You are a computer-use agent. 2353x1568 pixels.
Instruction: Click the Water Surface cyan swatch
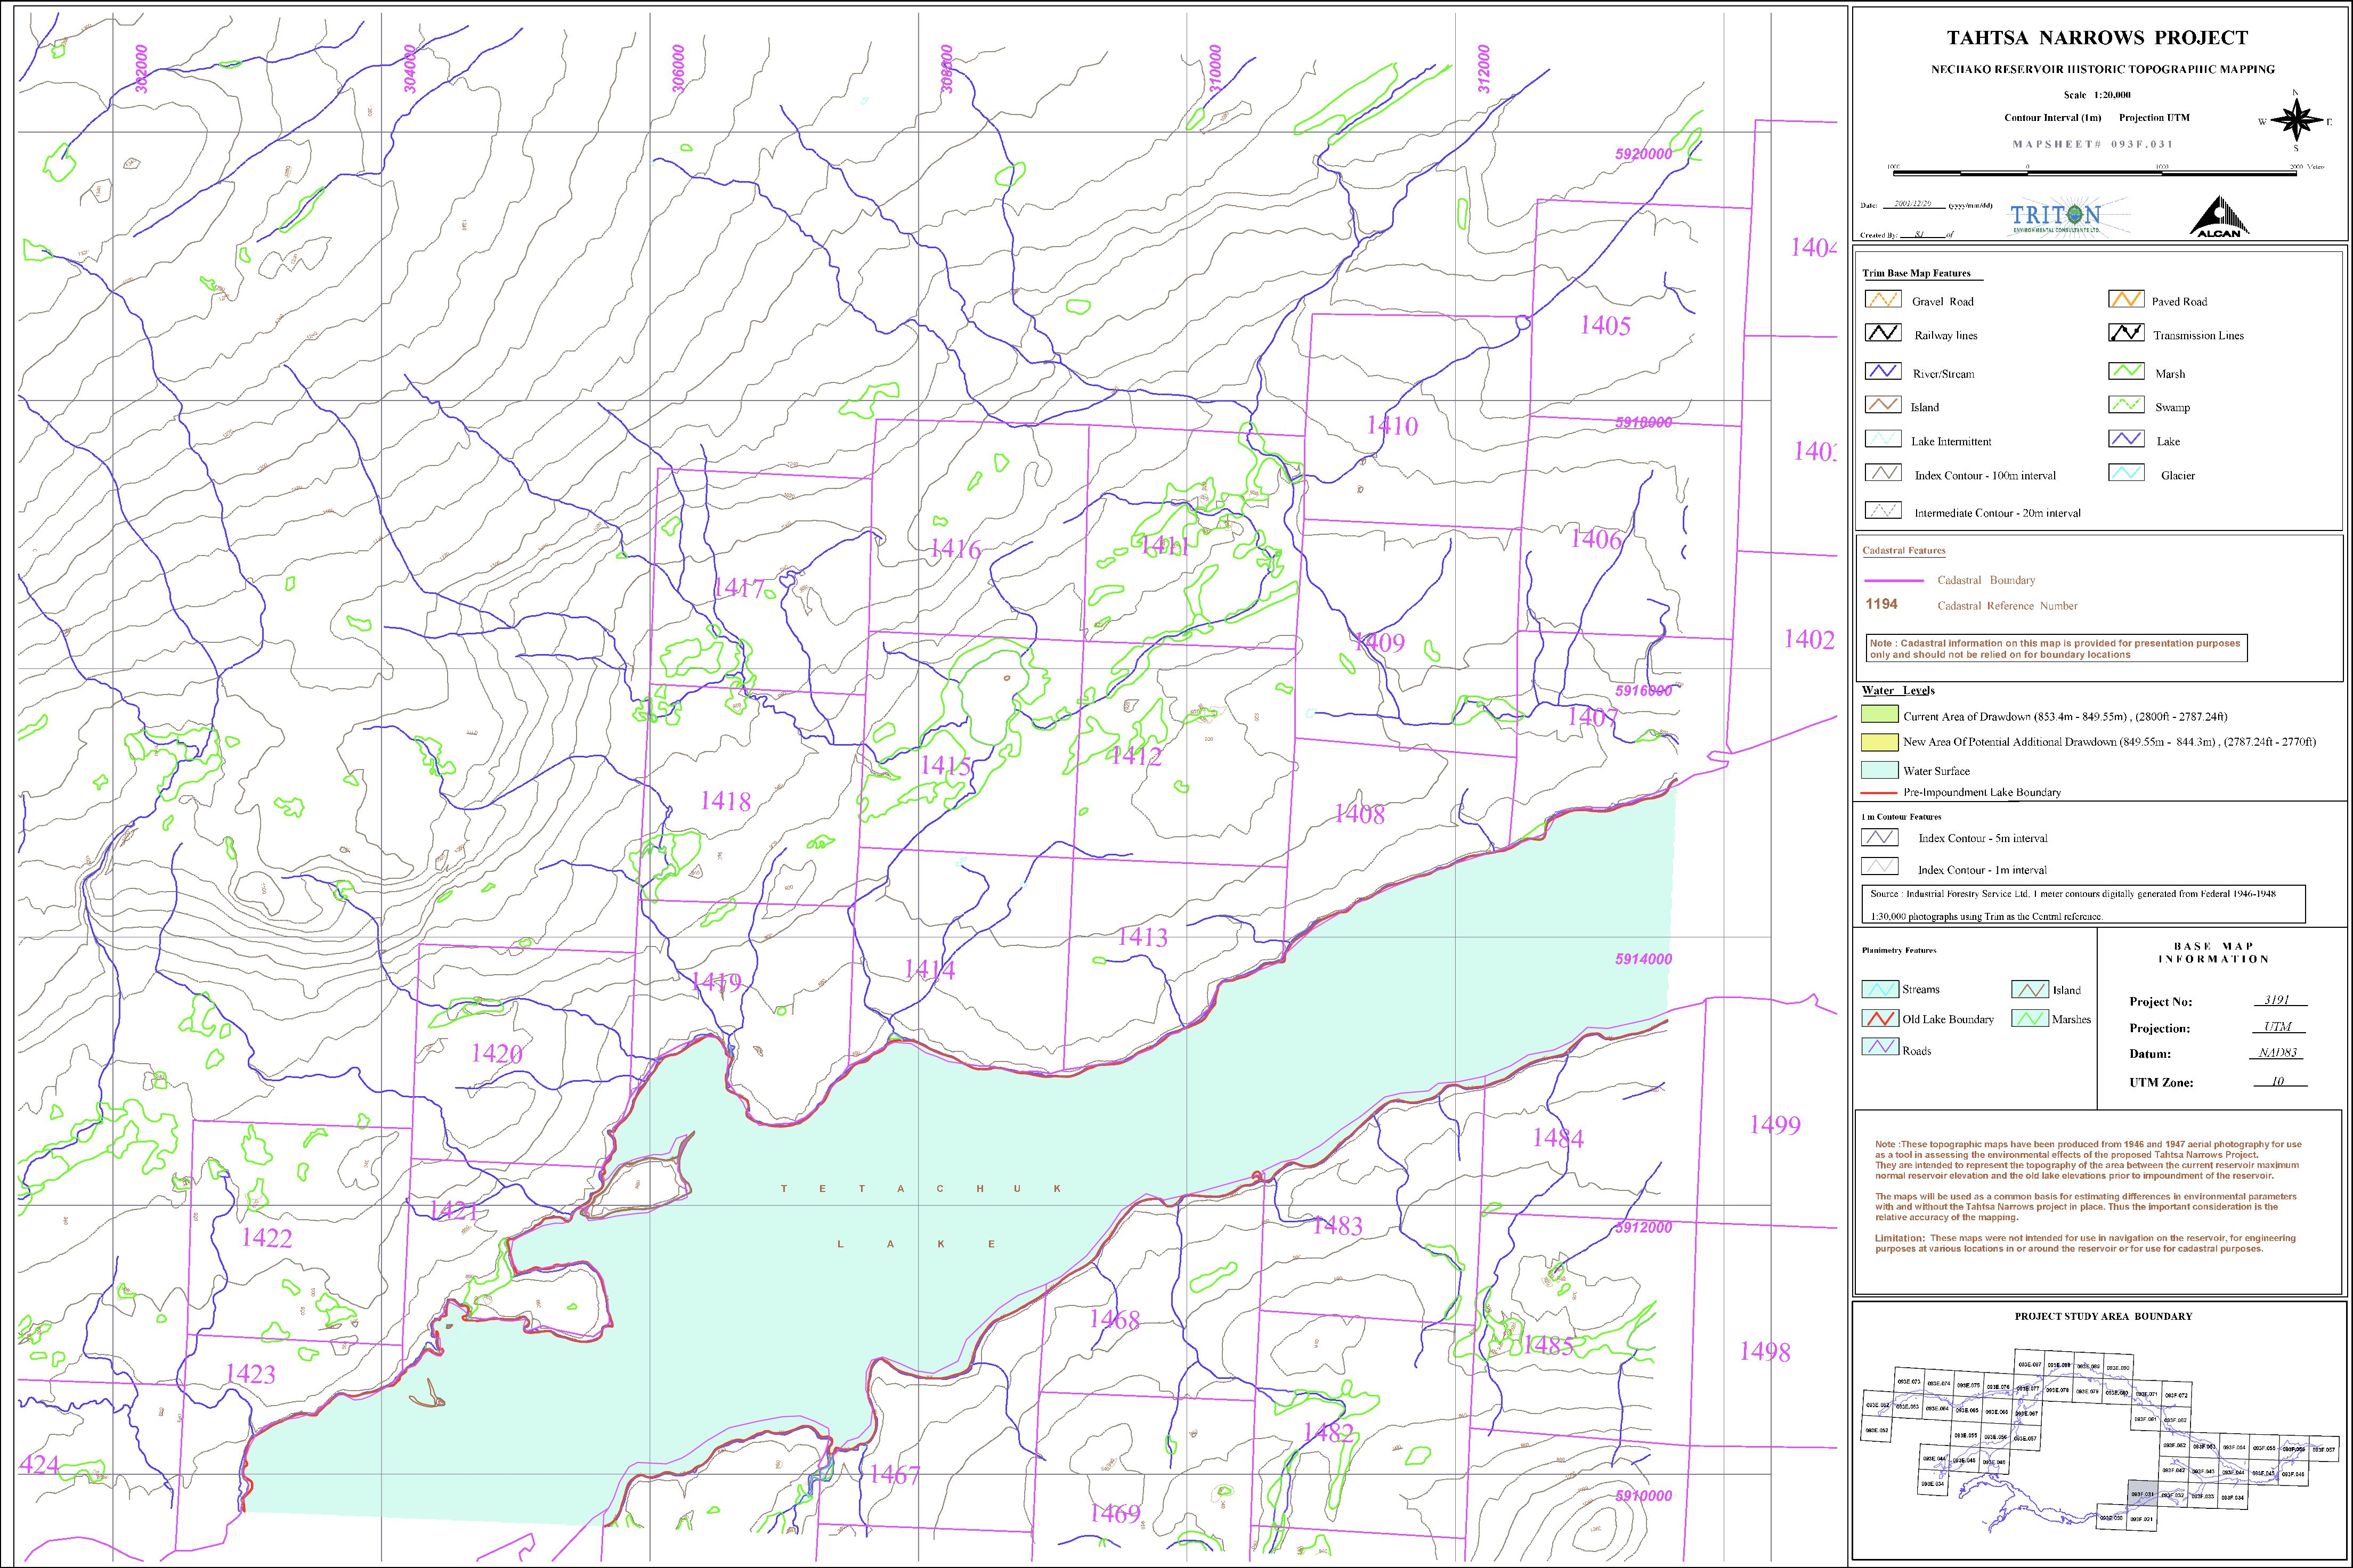pos(1879,770)
